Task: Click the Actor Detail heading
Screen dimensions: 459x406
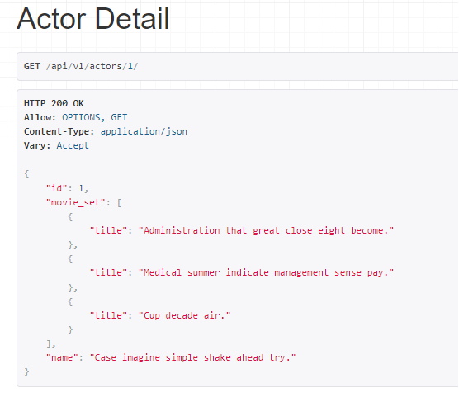Action: pyautogui.click(x=92, y=19)
